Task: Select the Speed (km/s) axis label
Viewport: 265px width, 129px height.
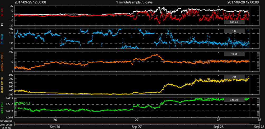Action: 2,85
